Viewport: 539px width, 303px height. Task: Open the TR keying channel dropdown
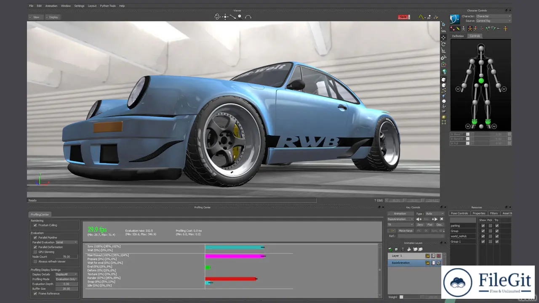tap(400, 225)
